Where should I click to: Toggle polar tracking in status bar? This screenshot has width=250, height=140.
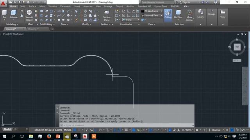point(100,130)
